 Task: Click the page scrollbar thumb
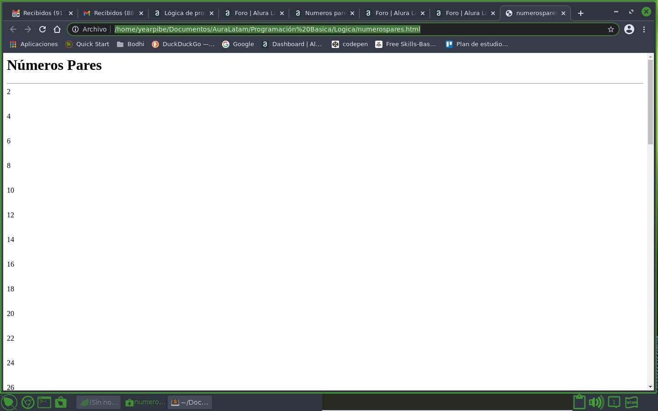coord(651,102)
